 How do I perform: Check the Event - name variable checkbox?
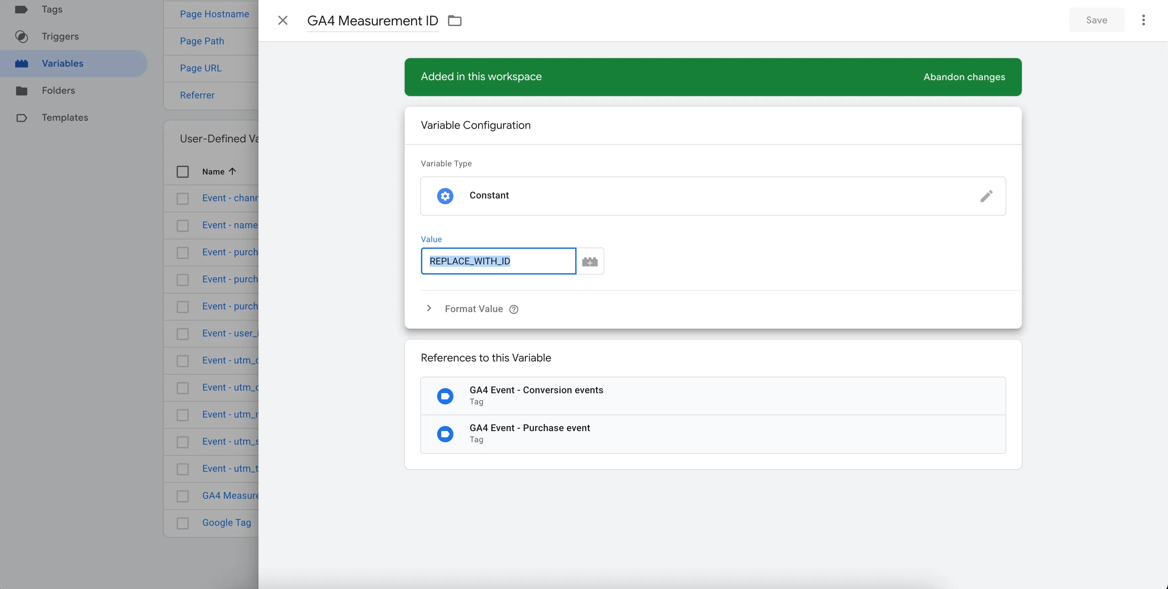tap(183, 226)
